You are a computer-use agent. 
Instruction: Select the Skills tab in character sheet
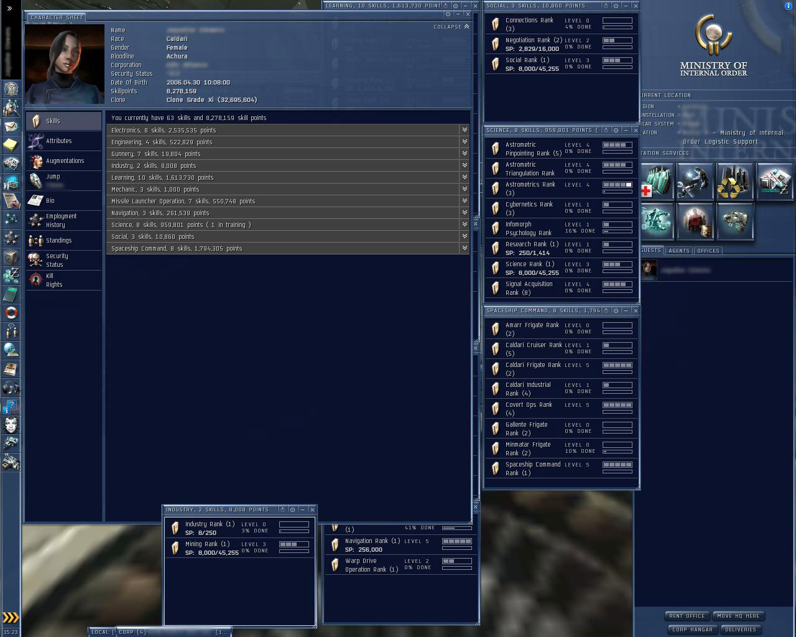click(63, 121)
